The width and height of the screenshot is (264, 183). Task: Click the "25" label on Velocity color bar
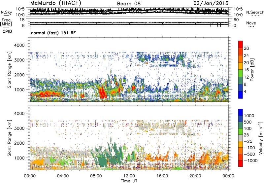246,135
